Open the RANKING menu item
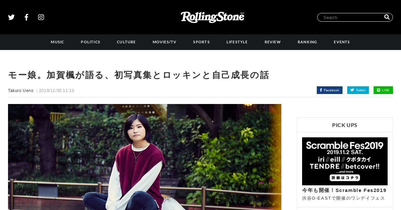Viewport: 401px width, 210px height. point(307,42)
